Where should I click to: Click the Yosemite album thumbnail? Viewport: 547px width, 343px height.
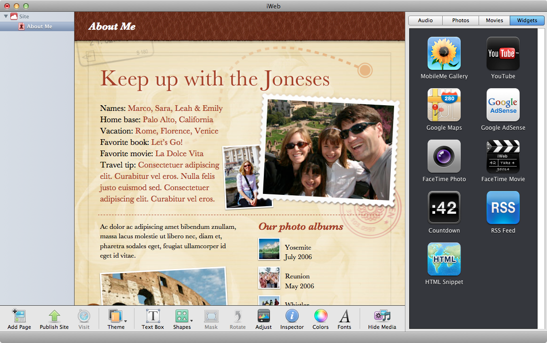point(269,249)
